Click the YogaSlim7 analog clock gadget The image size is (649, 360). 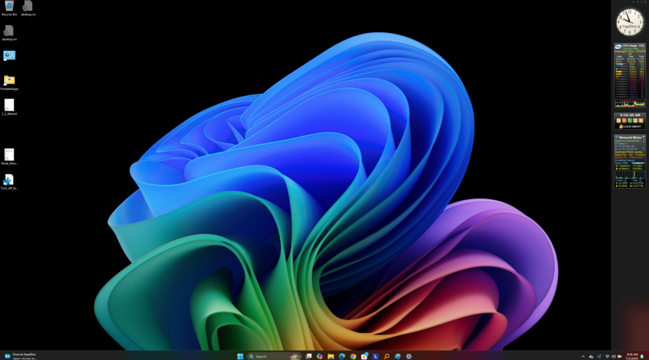point(630,22)
